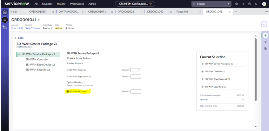The image size is (269, 131).
Task: Click the vertical scrollbar of the configurator
Action: [x=256, y=70]
